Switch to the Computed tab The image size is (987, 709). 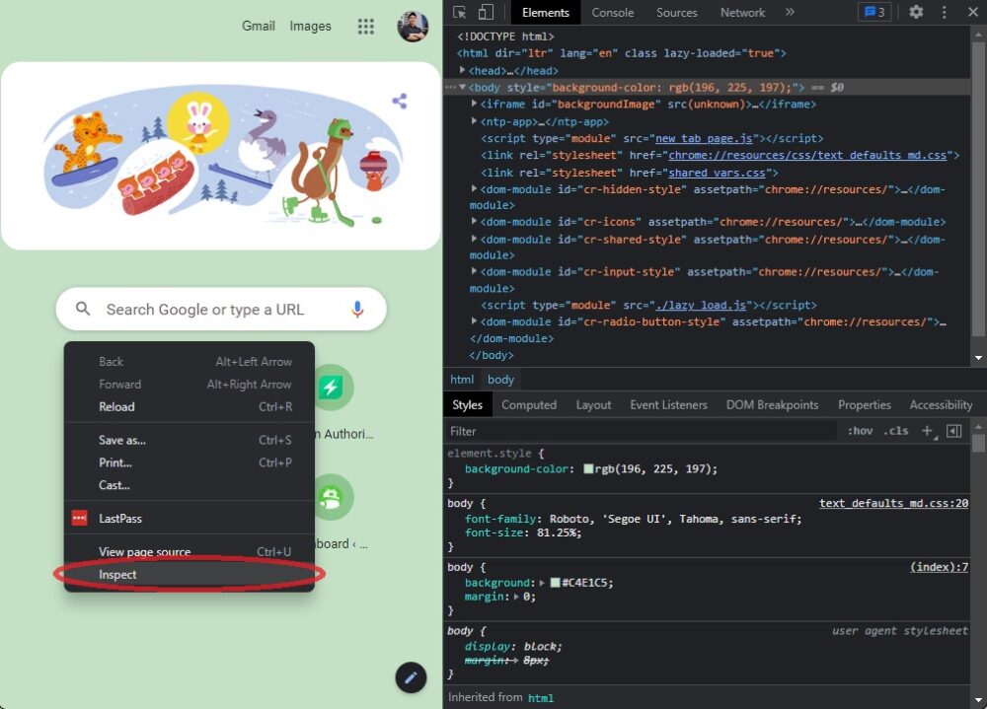(x=529, y=404)
